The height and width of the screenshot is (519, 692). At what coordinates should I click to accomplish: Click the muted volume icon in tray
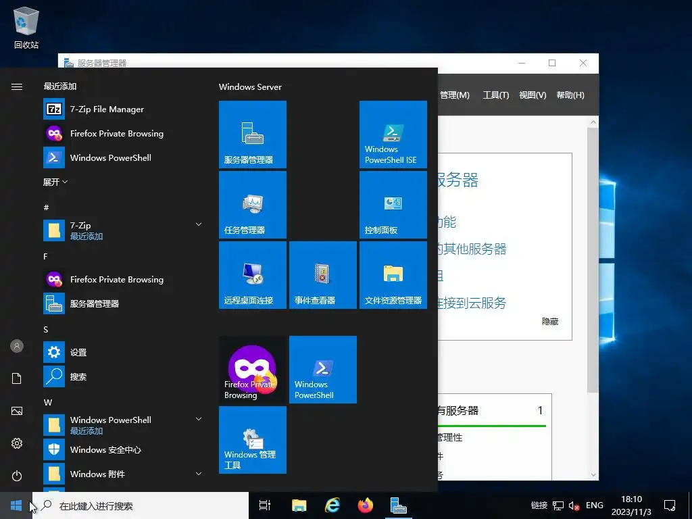(x=574, y=505)
